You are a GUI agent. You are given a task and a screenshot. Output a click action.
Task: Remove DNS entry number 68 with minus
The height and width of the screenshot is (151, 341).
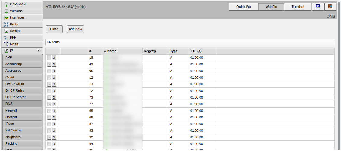[49, 118]
